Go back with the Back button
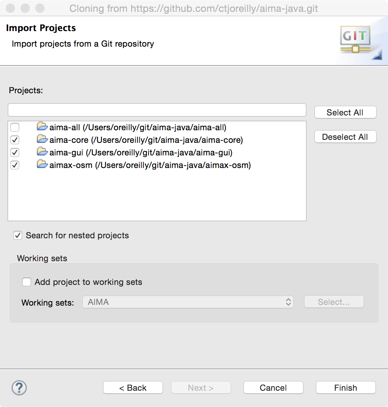 point(133,388)
